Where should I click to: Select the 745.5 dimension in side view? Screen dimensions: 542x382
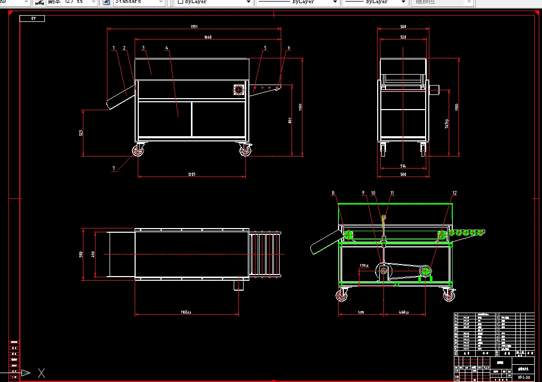pyautogui.click(x=447, y=124)
